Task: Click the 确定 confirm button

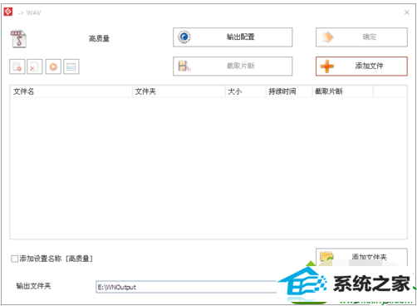Action: click(x=361, y=37)
